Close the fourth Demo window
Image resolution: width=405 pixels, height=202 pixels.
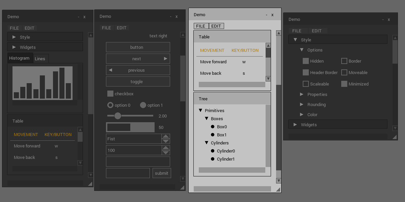tap(389, 20)
